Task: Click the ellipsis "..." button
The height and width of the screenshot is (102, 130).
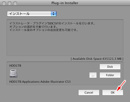Action: coord(93,75)
